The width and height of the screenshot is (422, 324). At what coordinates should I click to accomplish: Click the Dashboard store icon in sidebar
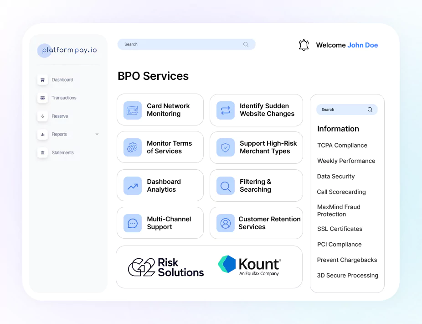pos(42,80)
